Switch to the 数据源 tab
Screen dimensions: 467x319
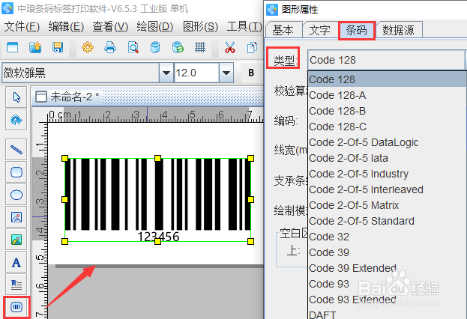(x=399, y=30)
